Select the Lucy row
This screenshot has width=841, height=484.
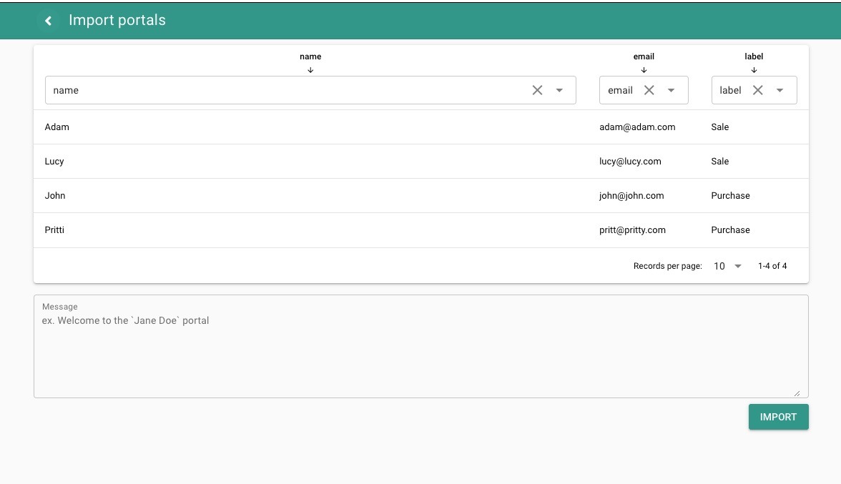(x=54, y=162)
